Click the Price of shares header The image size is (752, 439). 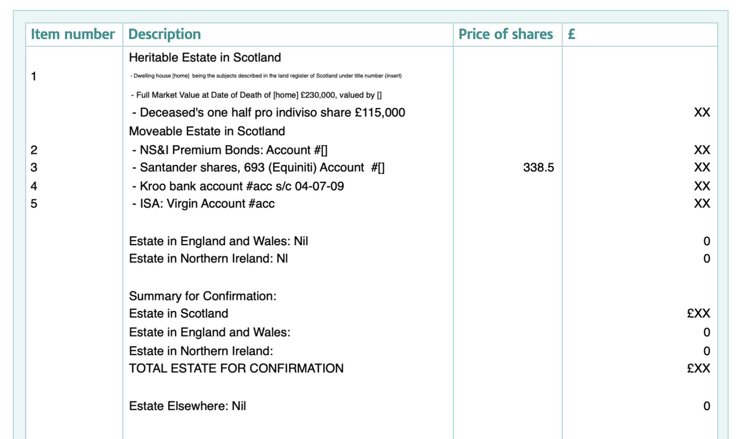(x=505, y=34)
